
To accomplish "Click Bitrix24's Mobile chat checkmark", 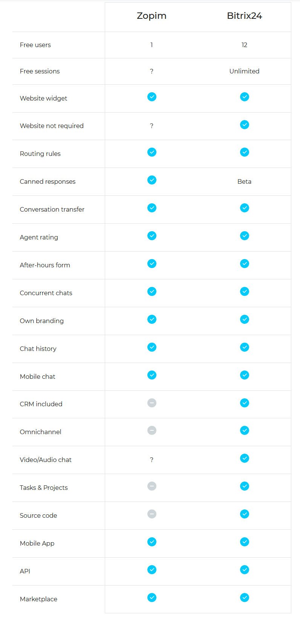I will [x=244, y=375].
